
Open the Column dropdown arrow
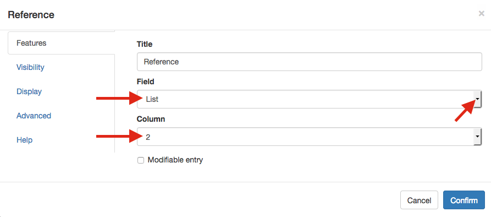click(478, 137)
